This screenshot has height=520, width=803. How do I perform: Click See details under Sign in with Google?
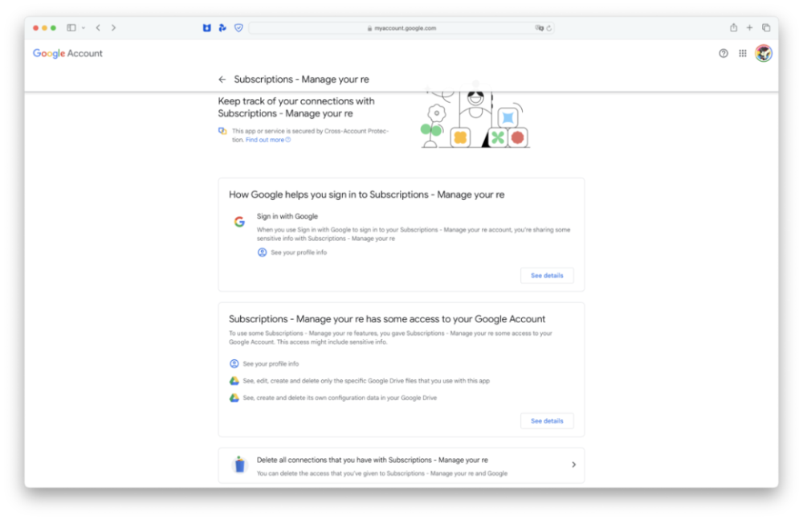click(x=547, y=276)
